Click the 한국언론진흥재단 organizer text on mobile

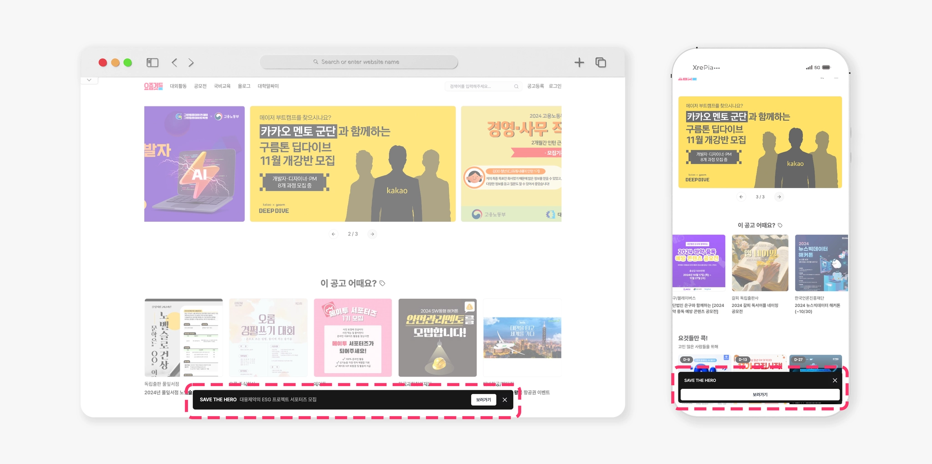pos(810,298)
